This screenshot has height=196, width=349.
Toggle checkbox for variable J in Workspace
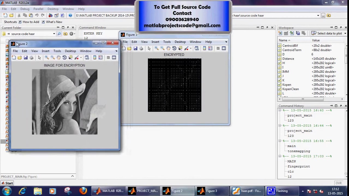[x=279, y=76]
